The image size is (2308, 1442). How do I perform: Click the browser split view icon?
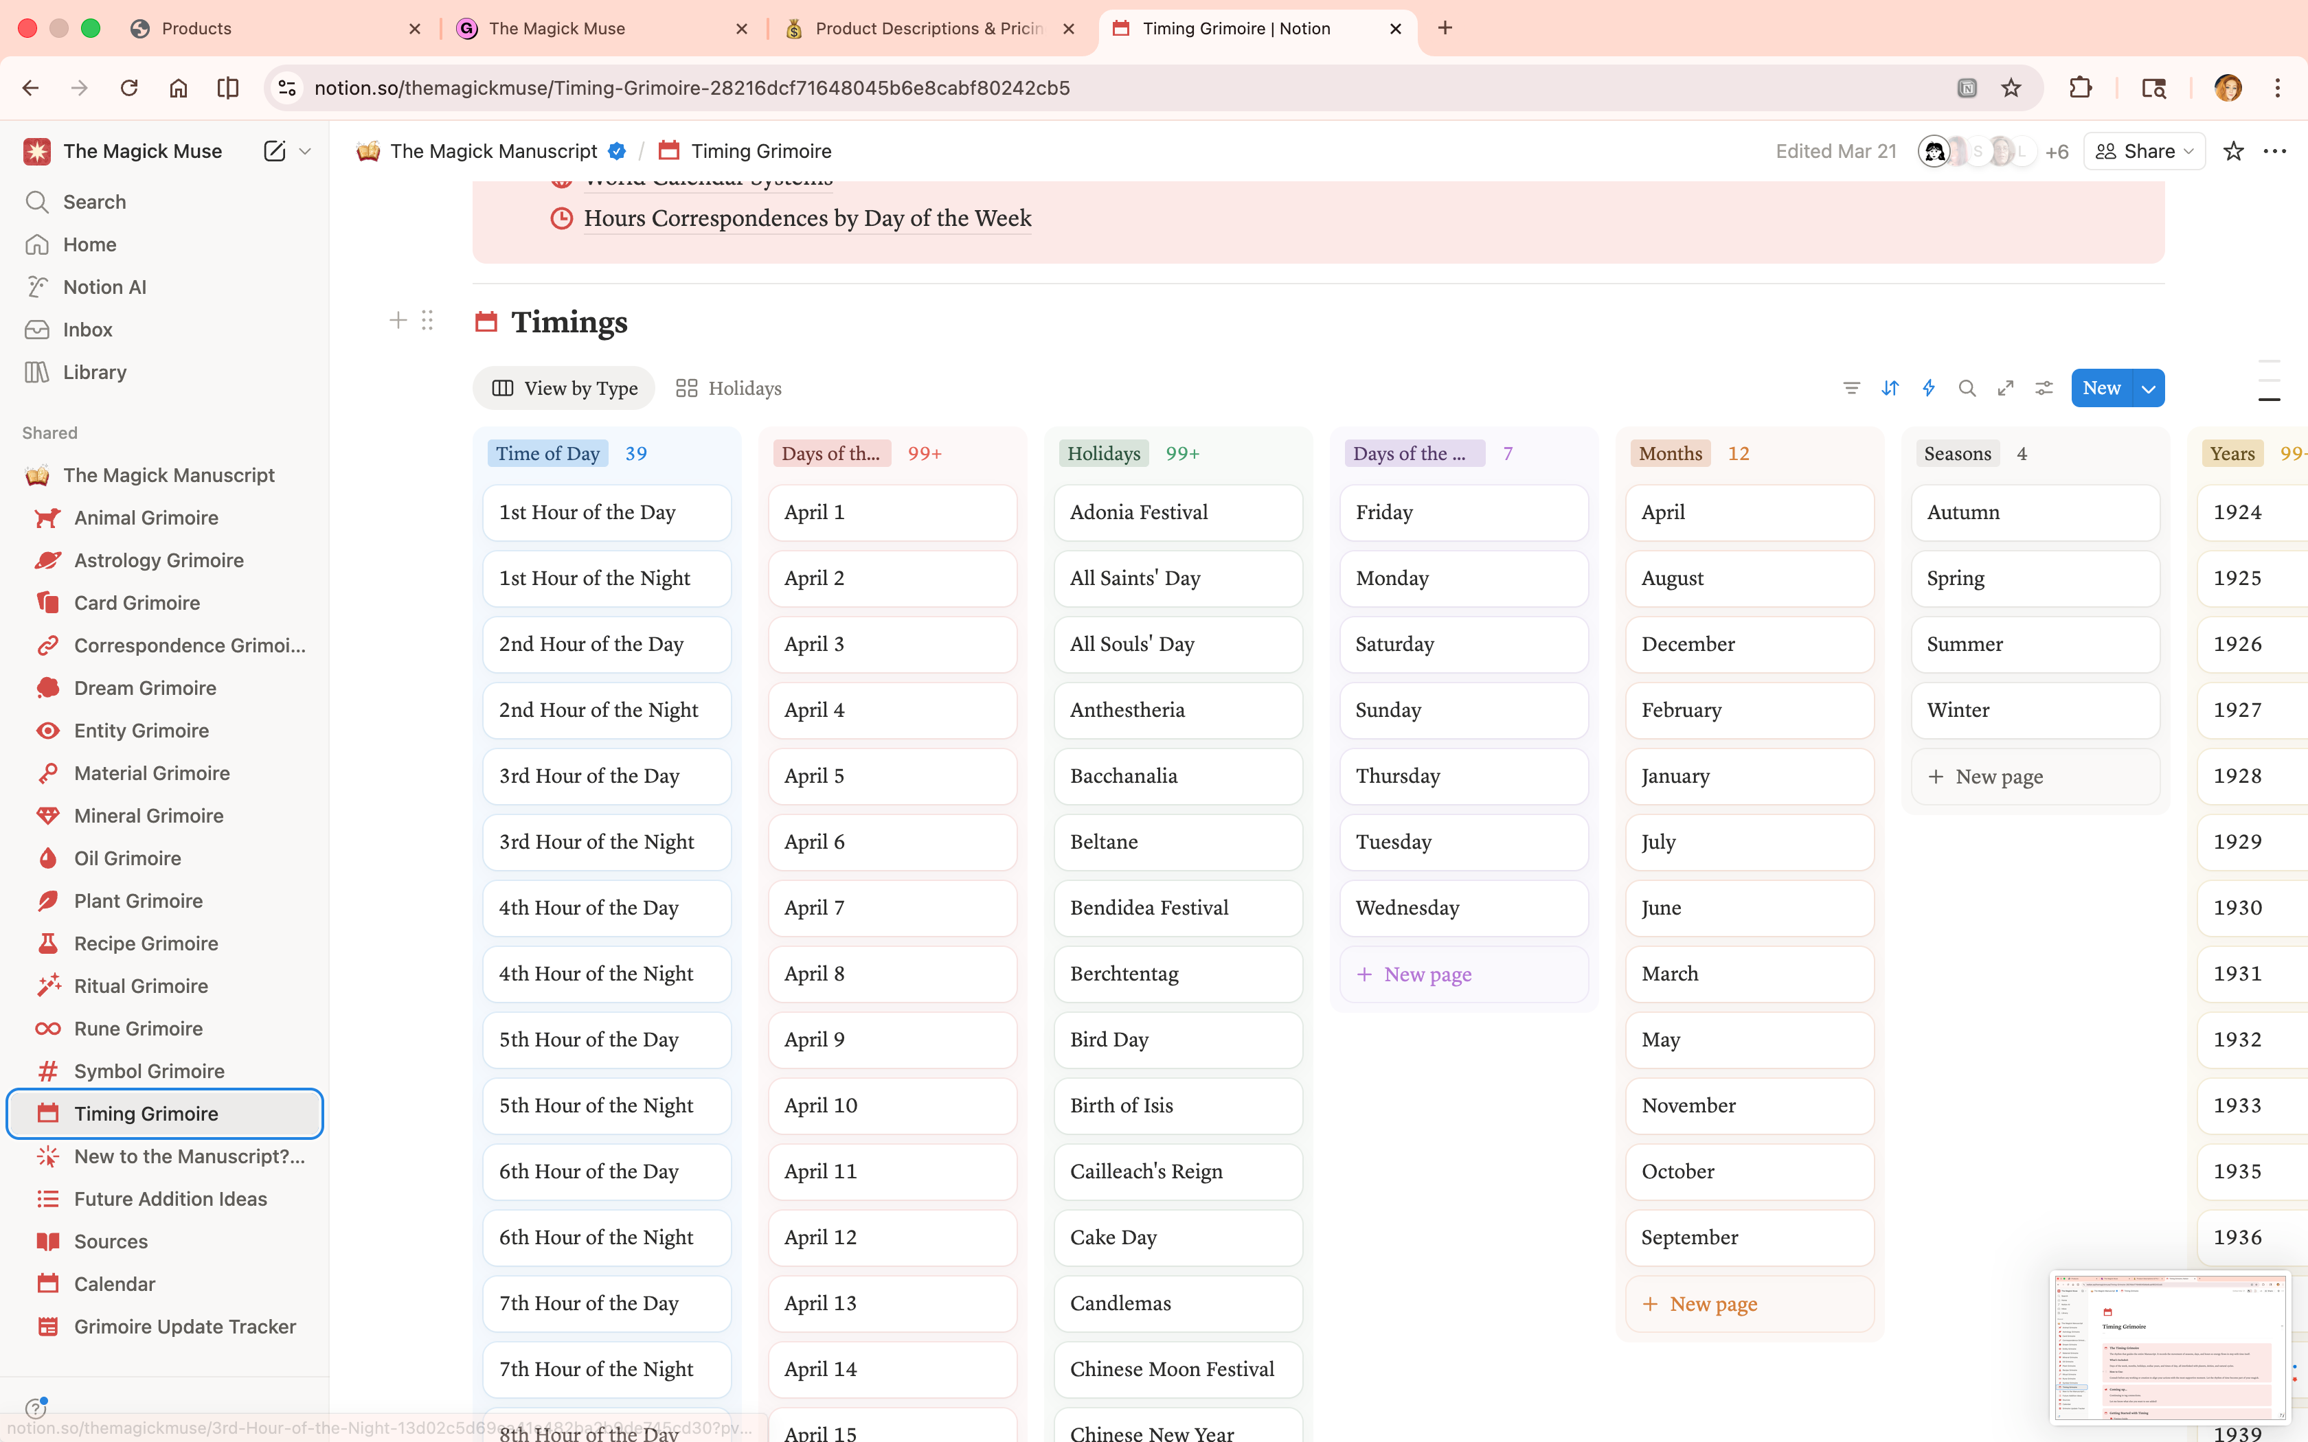tap(228, 88)
